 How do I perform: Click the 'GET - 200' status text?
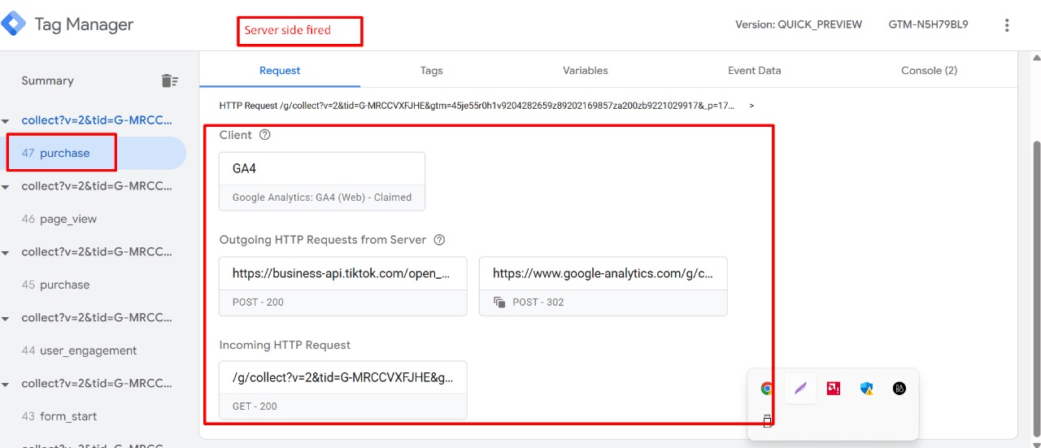point(255,407)
